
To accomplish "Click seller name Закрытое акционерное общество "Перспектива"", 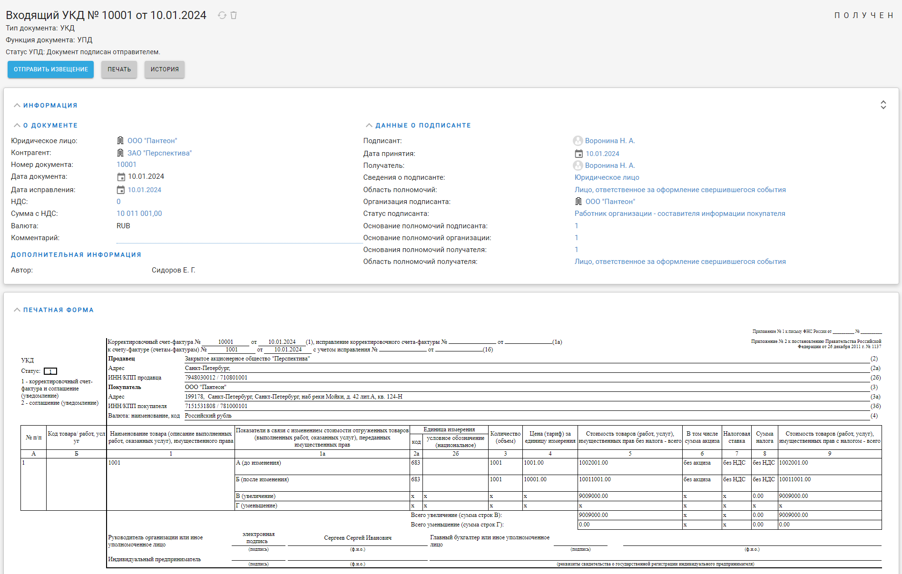I will pos(247,359).
